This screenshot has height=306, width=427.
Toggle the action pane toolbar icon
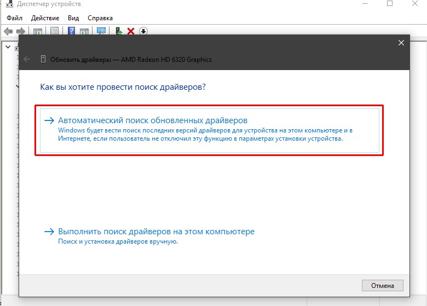84,31
